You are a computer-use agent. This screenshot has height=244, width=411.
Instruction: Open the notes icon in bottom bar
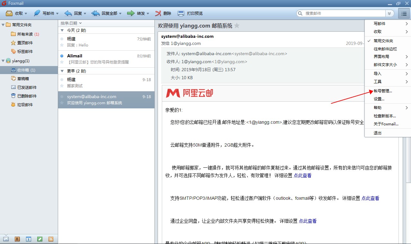(x=39, y=239)
